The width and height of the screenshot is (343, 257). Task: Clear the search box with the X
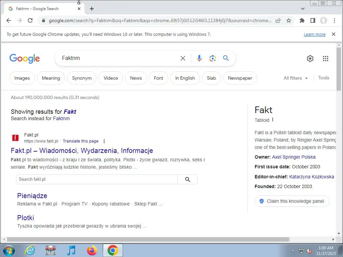(x=183, y=58)
